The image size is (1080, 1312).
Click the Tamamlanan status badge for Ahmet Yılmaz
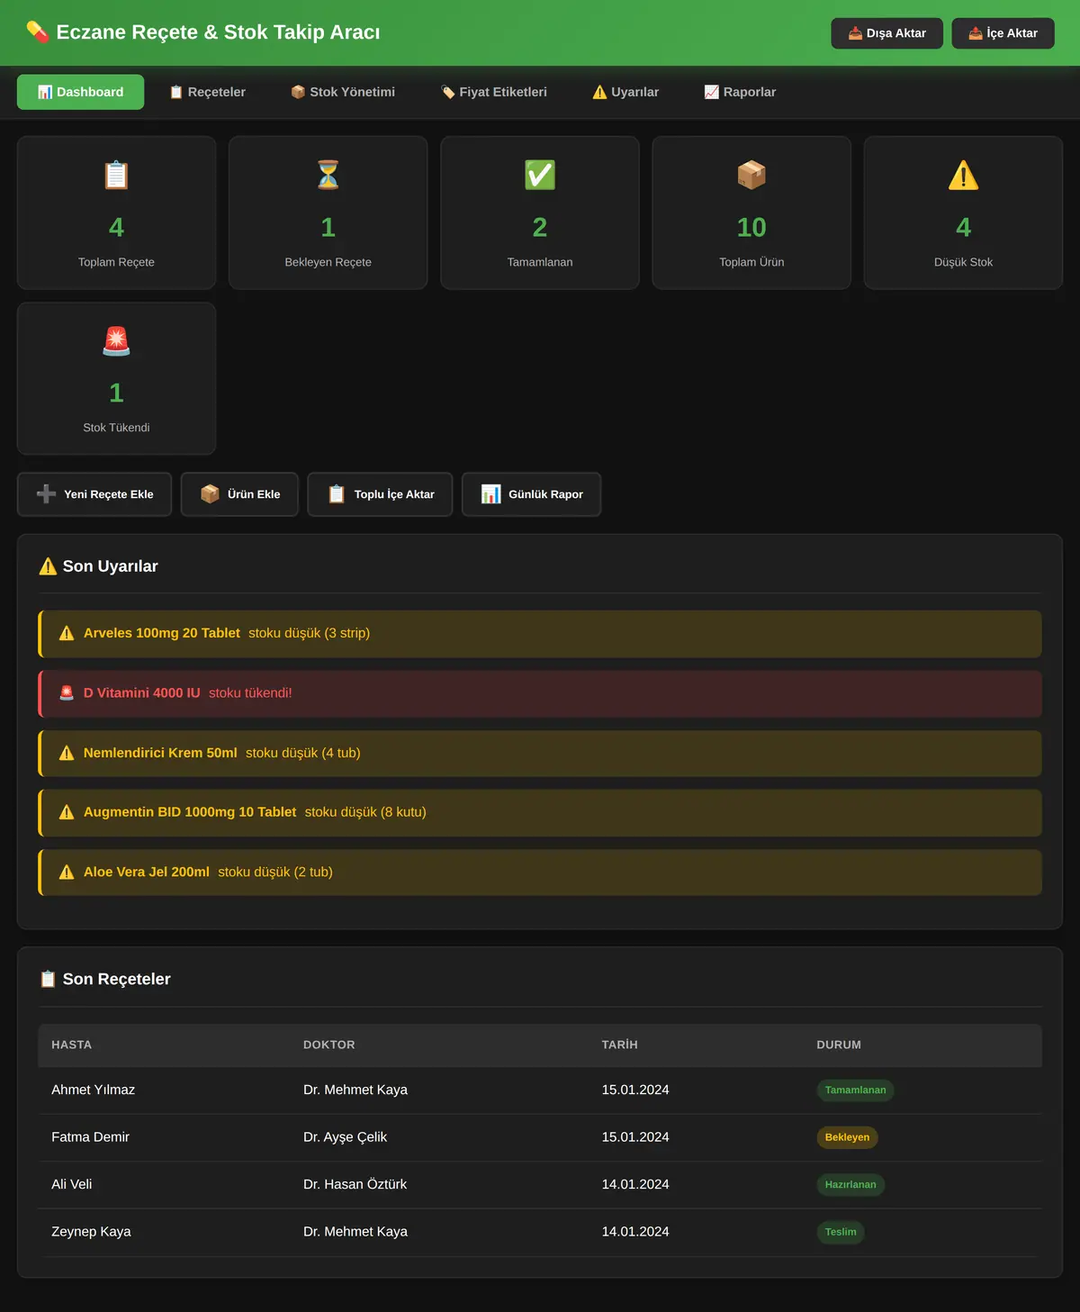pyautogui.click(x=855, y=1090)
